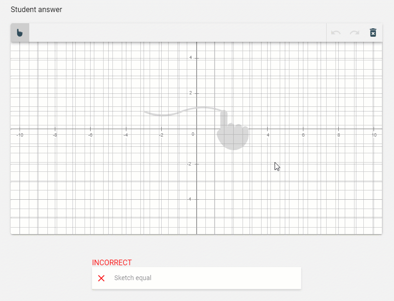394x301 pixels.
Task: Click the undo arrow icon
Action: [x=336, y=33]
